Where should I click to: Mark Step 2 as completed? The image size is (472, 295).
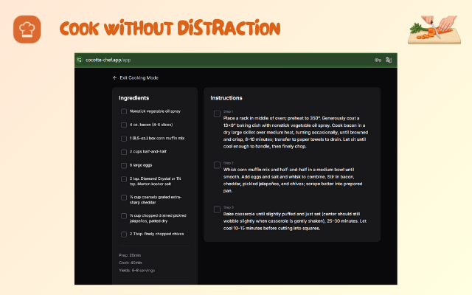(x=217, y=165)
